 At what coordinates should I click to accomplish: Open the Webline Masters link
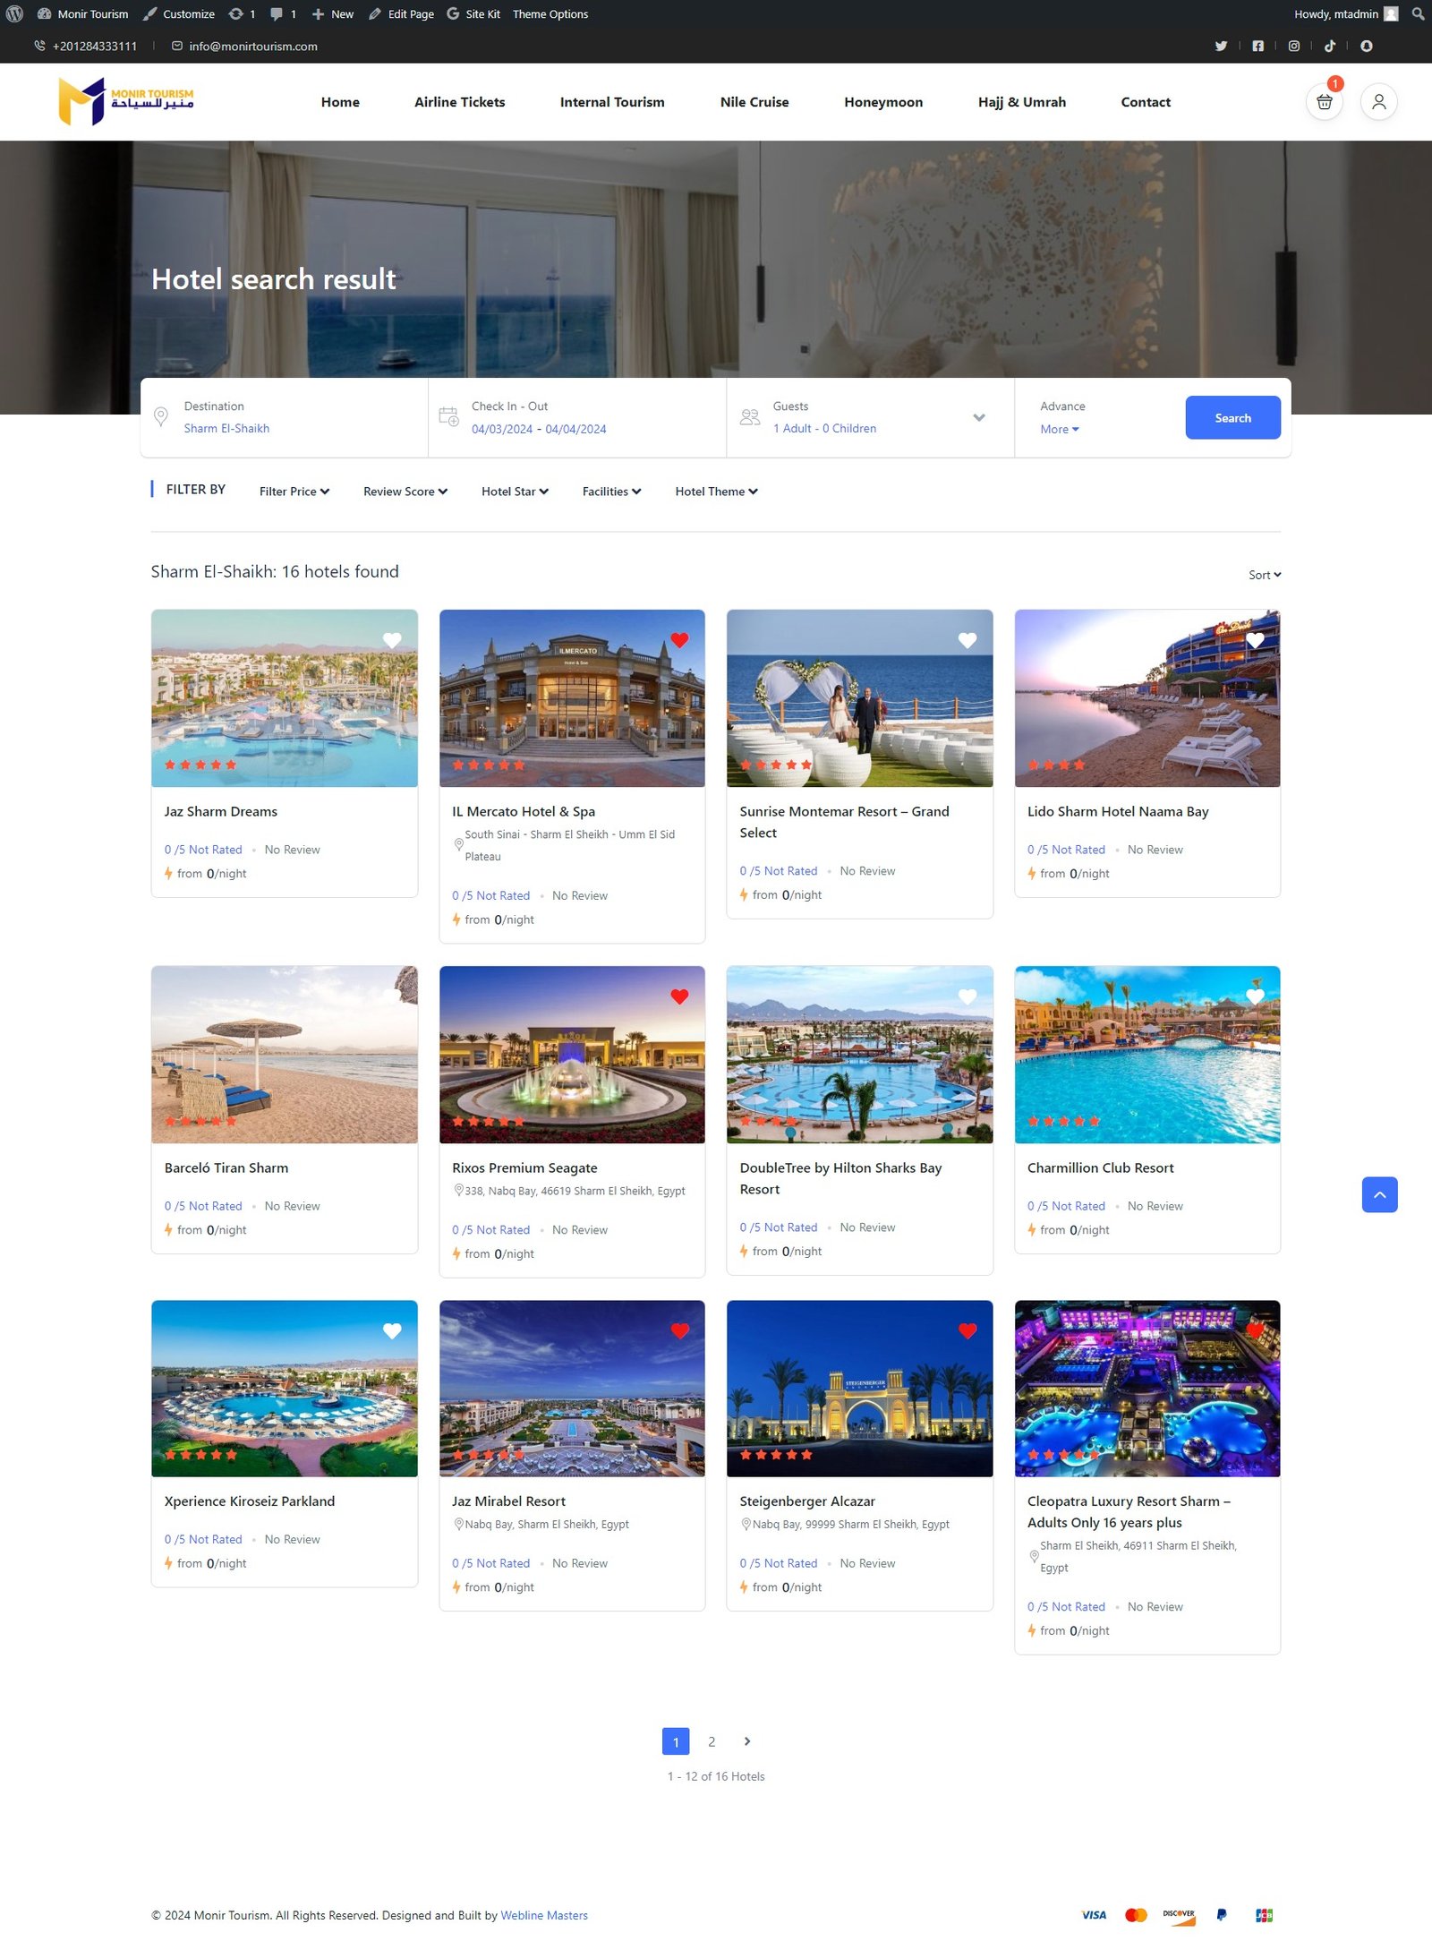click(x=544, y=1915)
